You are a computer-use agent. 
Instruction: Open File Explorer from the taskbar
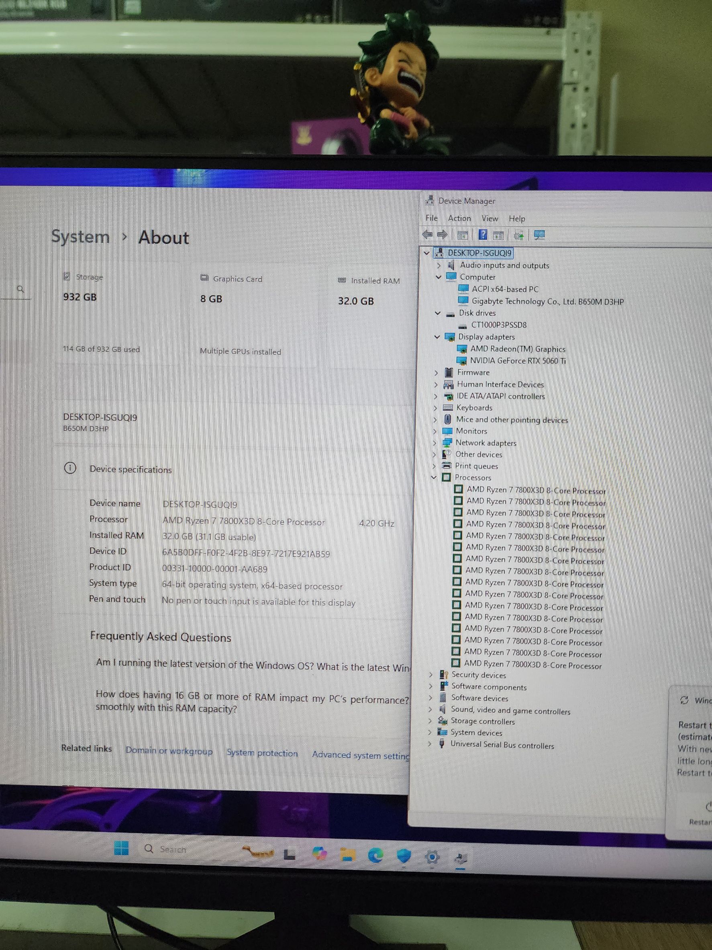pyautogui.click(x=348, y=855)
